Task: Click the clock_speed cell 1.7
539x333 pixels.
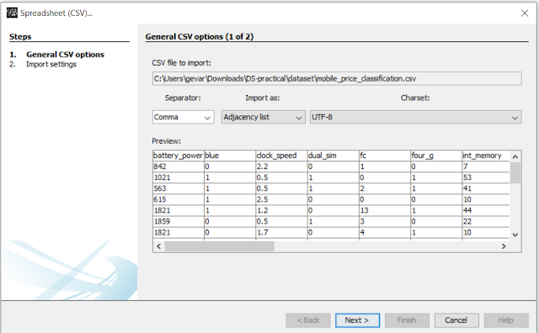Action: point(281,232)
